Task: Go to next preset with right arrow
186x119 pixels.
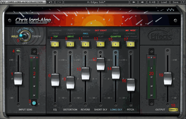Action: pyautogui.click(x=142, y=2)
